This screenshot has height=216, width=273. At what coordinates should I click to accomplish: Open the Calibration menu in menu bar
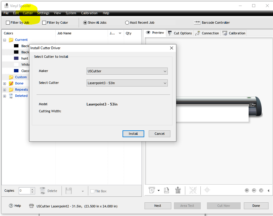pos(89,13)
